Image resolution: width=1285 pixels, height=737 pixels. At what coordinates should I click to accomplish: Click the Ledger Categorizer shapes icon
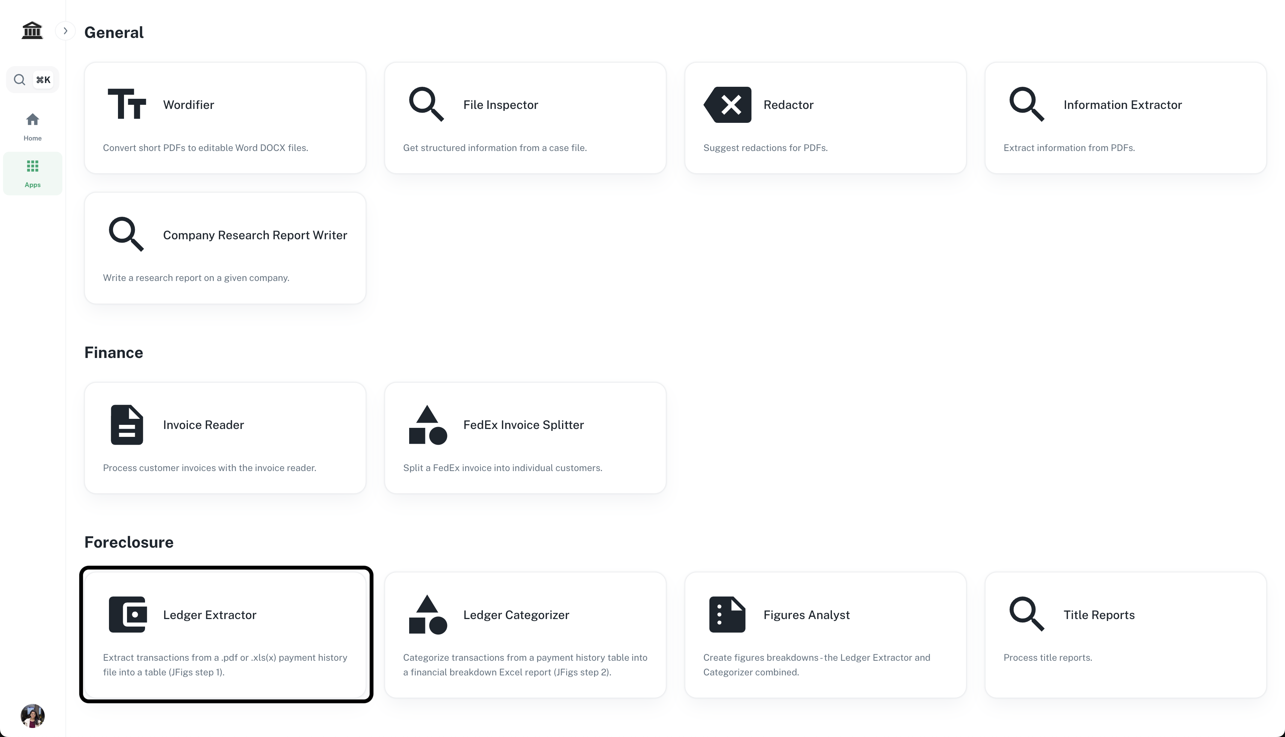pos(427,615)
